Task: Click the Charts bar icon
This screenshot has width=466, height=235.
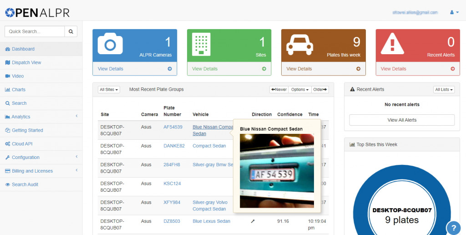Action: (x=8, y=90)
